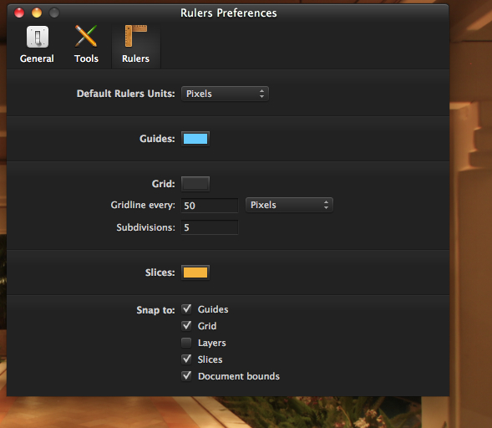Screen dimensions: 492x428
Task: Open Default Rulers Units Pixels dropdown
Action: click(225, 94)
